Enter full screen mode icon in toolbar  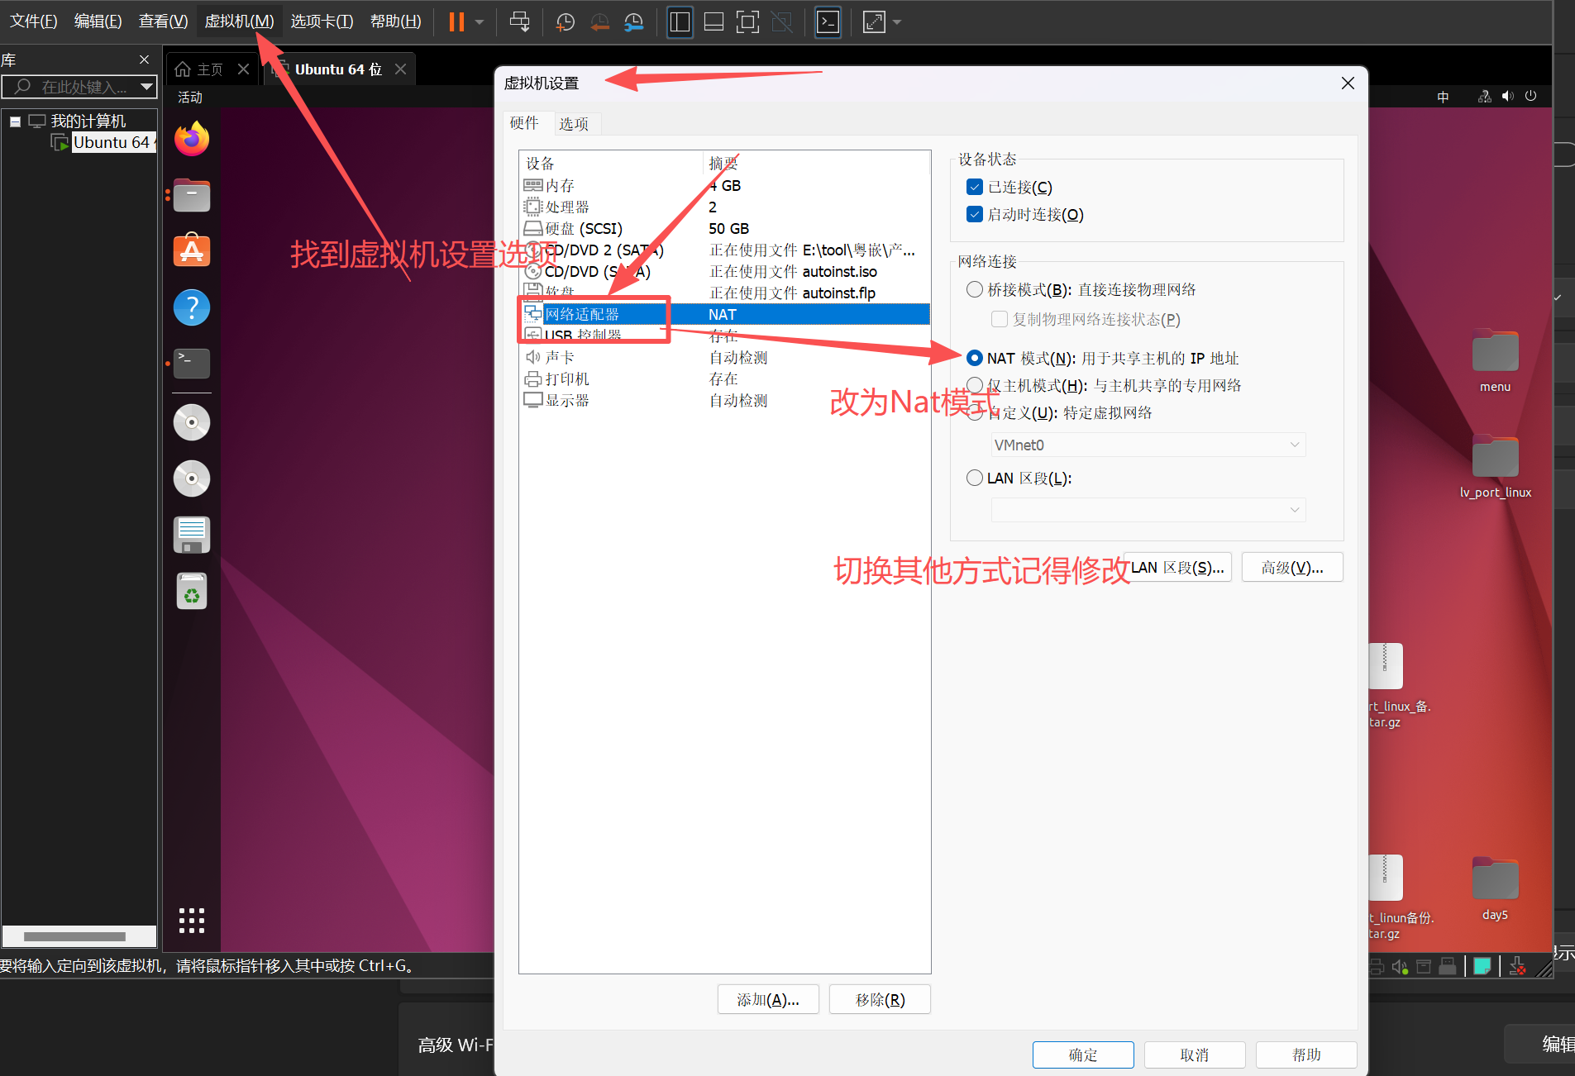(747, 22)
